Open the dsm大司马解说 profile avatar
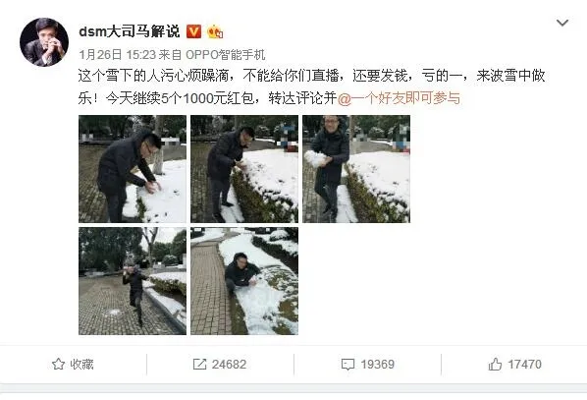 44,42
